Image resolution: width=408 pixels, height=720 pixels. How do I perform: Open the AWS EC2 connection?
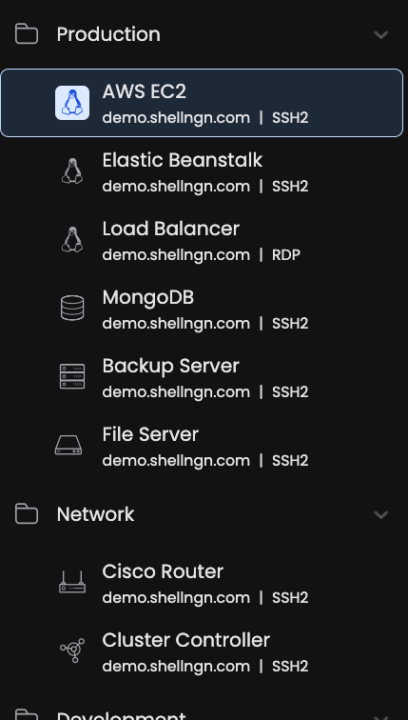[202, 103]
